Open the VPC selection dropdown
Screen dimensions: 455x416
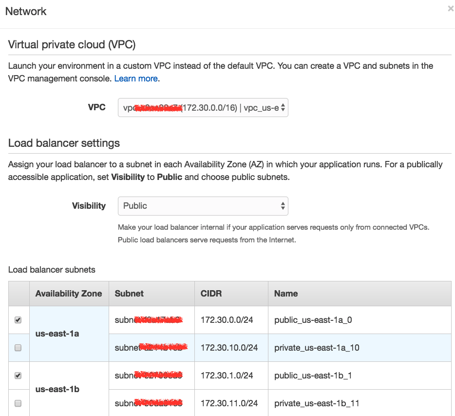click(x=203, y=107)
